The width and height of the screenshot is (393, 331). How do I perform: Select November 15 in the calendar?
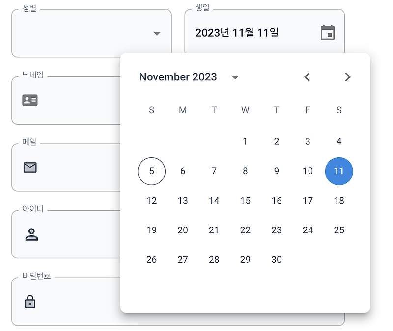(x=245, y=201)
